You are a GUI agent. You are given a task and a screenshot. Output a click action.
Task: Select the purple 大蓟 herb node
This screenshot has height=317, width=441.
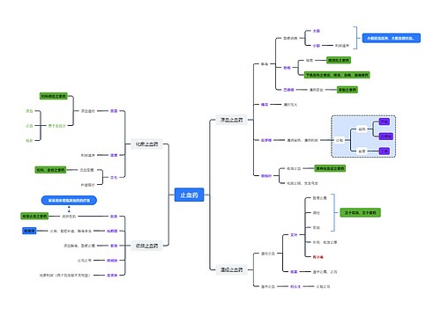pos(317,31)
